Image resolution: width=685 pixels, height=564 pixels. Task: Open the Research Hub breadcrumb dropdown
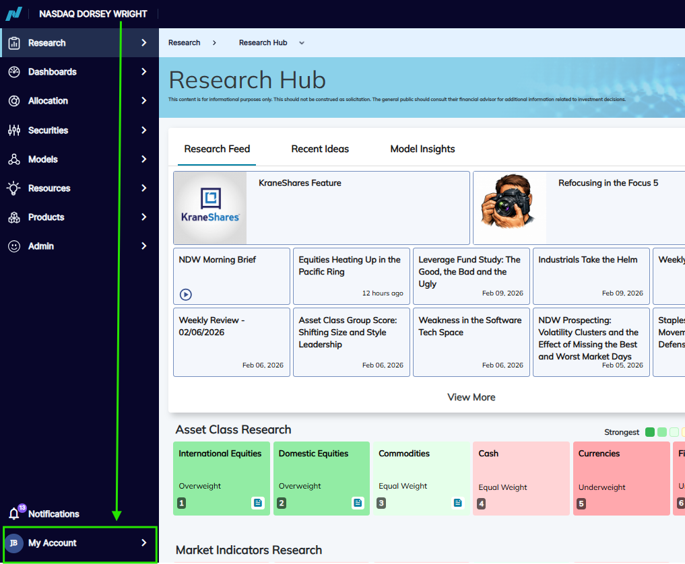coord(302,43)
